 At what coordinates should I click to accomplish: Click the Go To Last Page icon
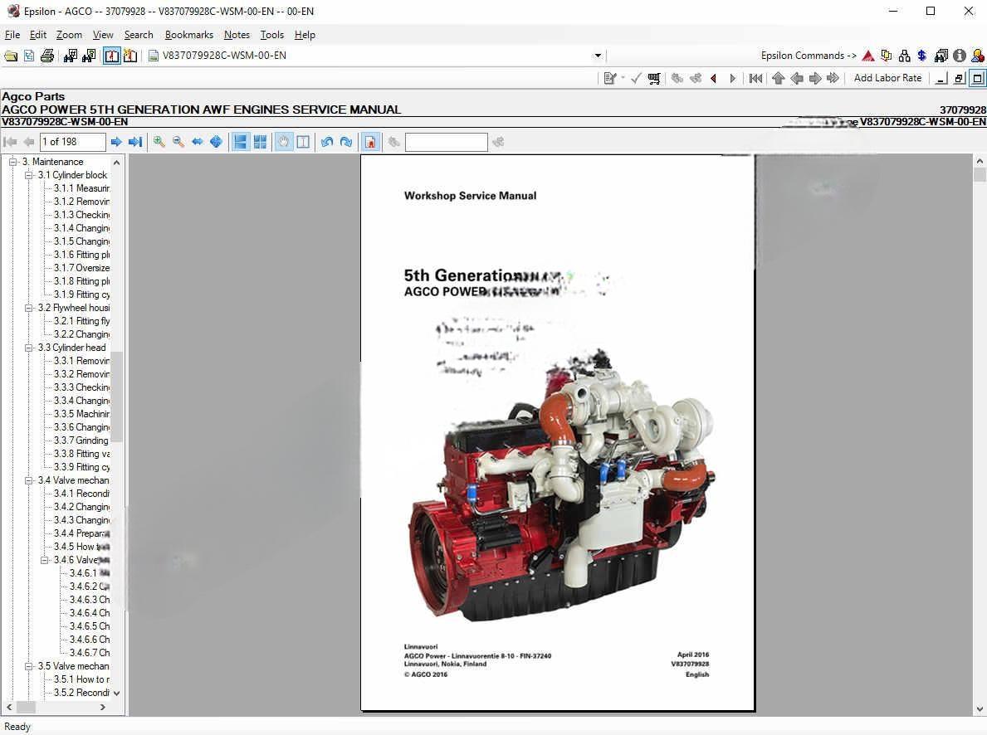(x=134, y=141)
